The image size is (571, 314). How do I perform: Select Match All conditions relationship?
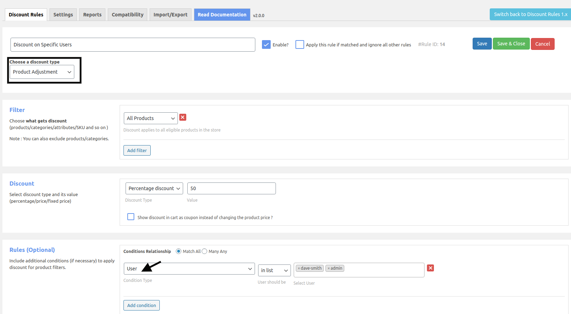click(x=179, y=251)
